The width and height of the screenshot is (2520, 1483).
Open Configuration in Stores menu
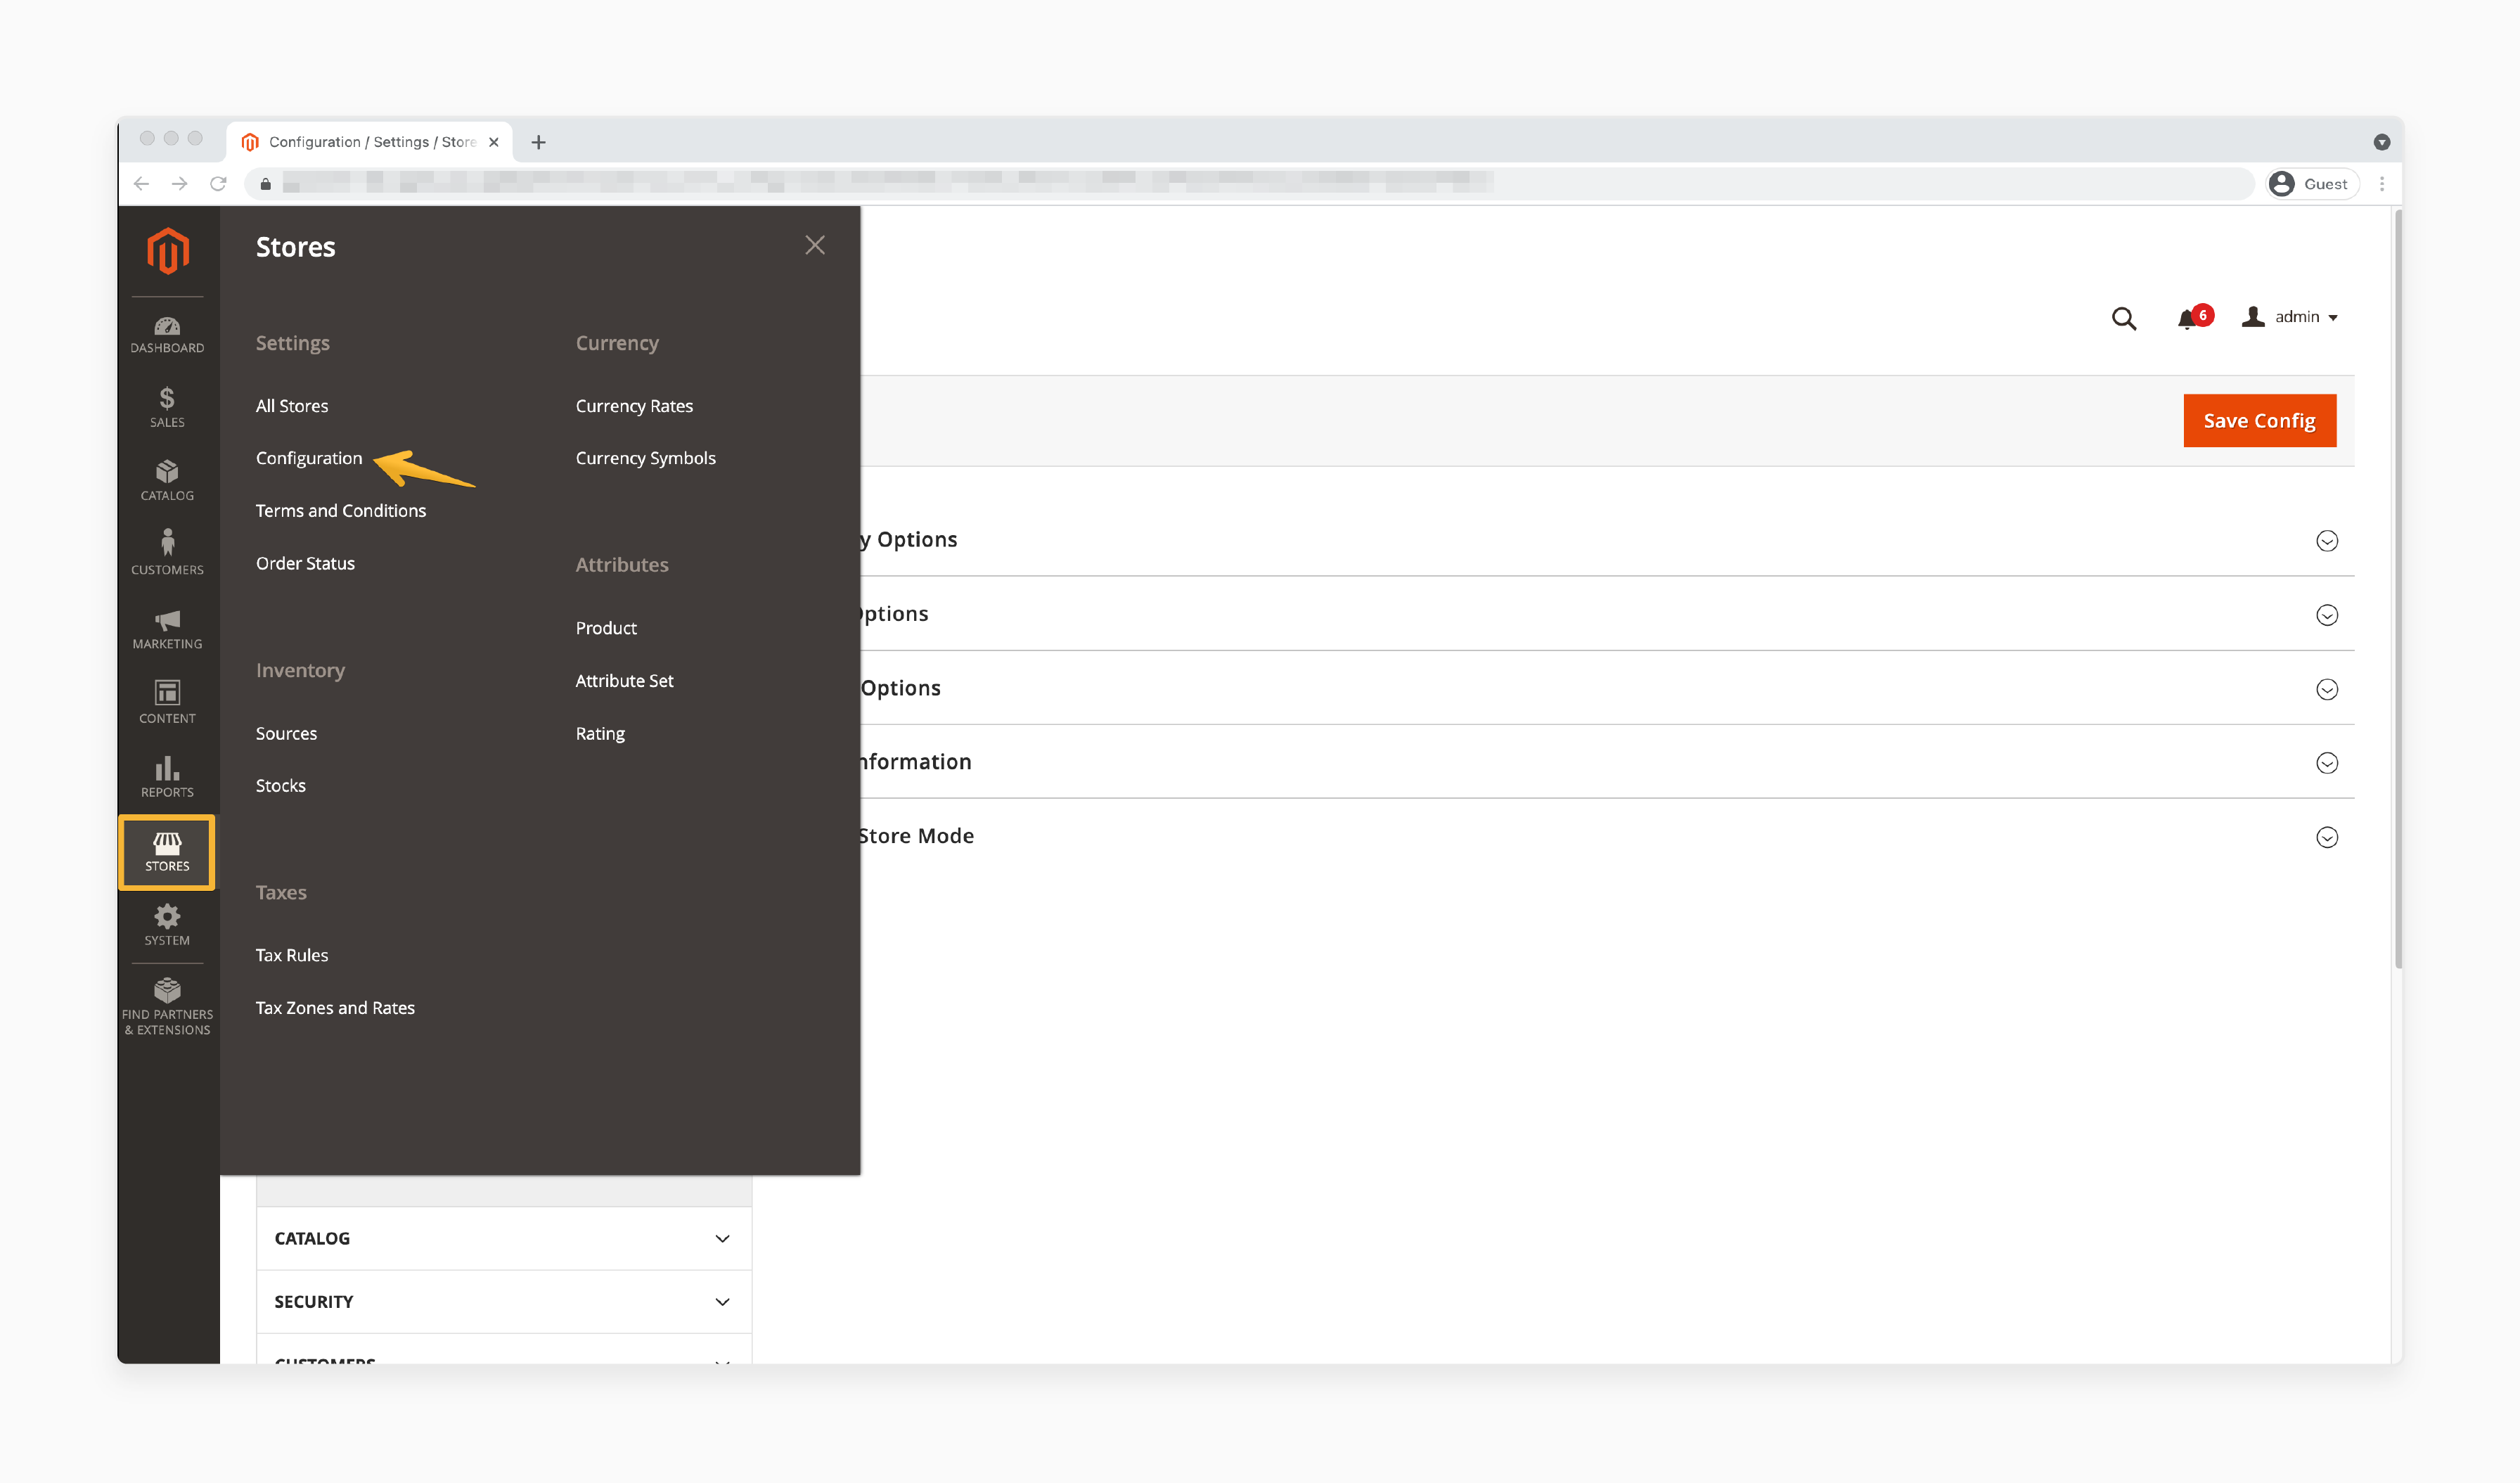click(308, 458)
